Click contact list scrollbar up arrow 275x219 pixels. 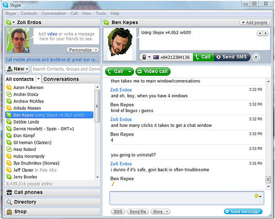[97, 87]
